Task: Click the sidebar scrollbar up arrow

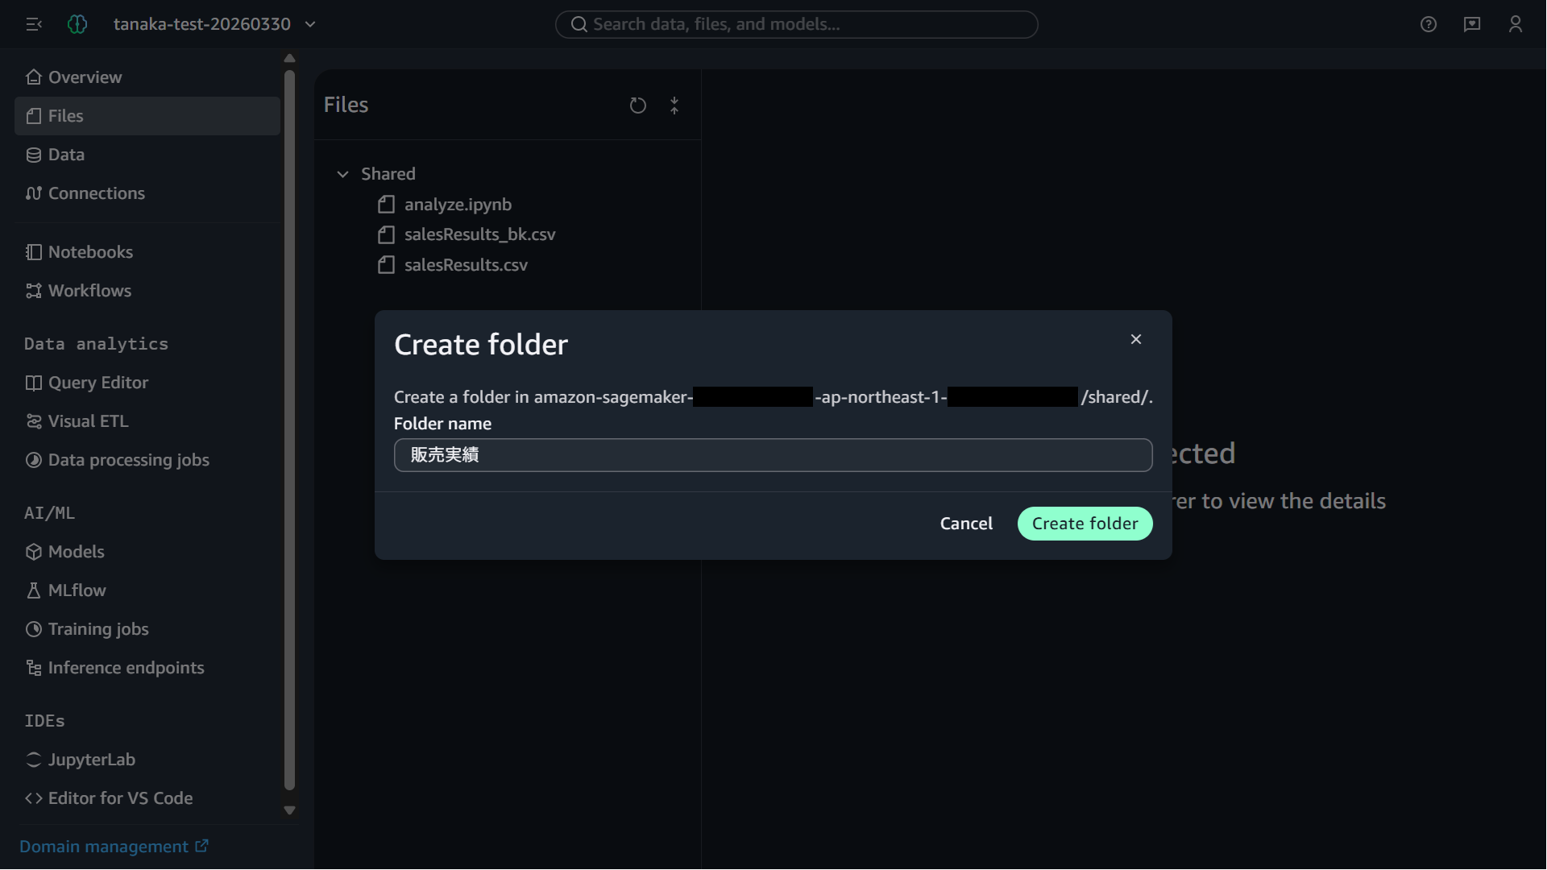Action: click(289, 58)
